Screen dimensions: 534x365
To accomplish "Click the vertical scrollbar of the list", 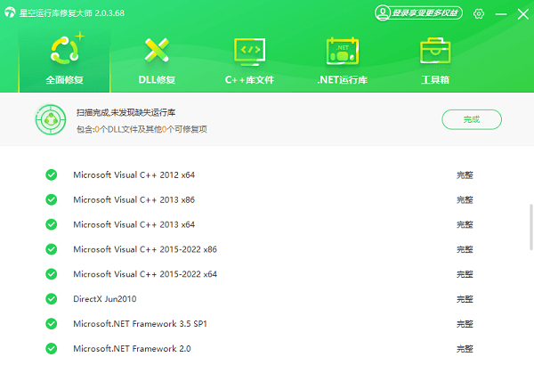I will 530,231.
